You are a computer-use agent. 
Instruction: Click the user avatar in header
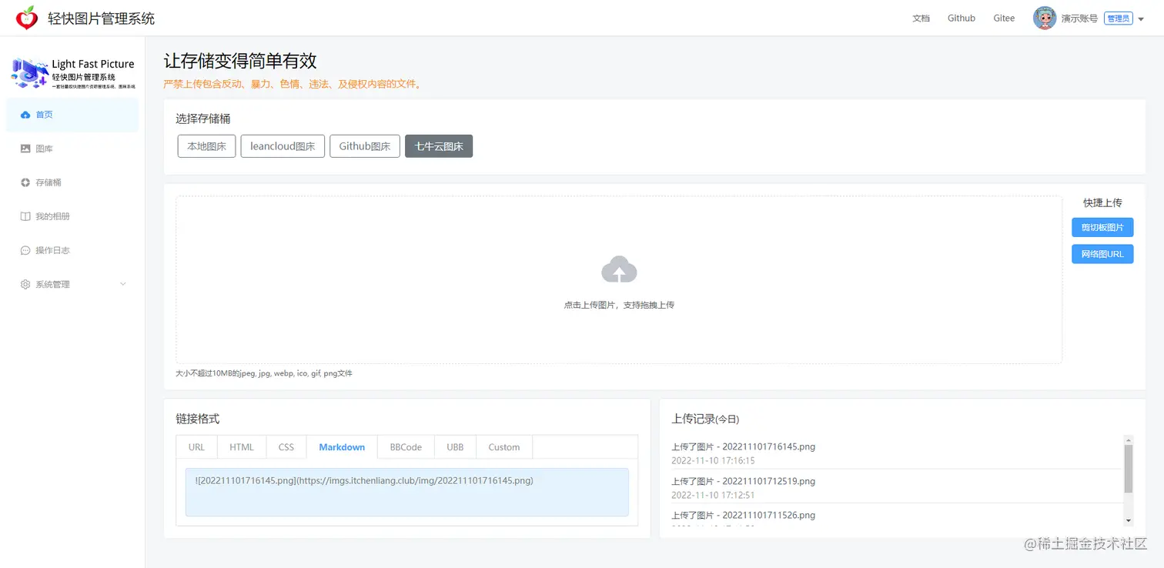tap(1044, 18)
